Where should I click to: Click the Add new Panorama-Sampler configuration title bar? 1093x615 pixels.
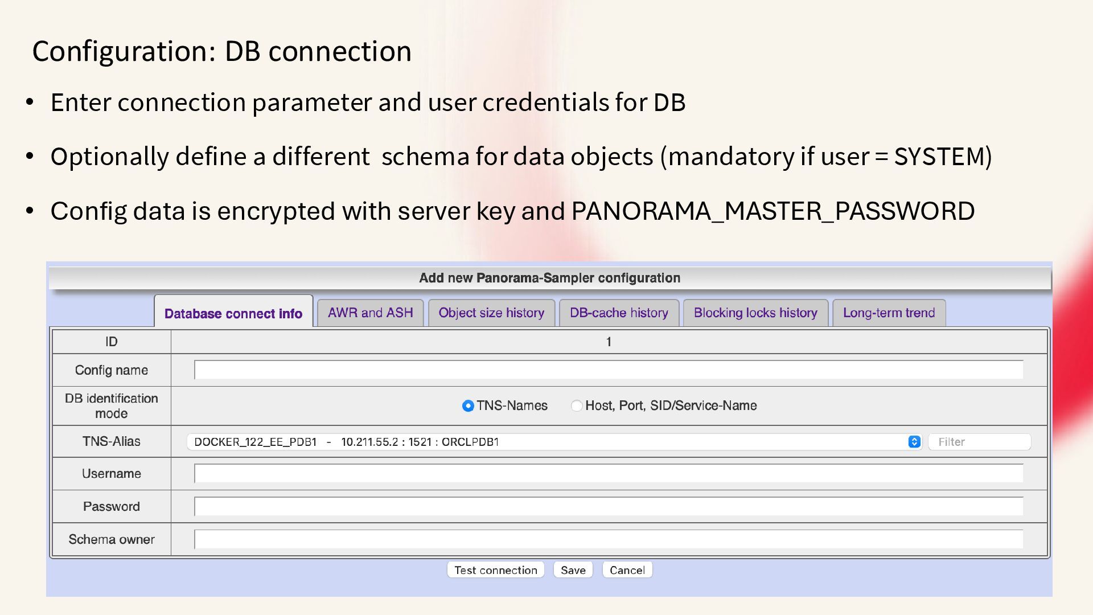pos(549,278)
